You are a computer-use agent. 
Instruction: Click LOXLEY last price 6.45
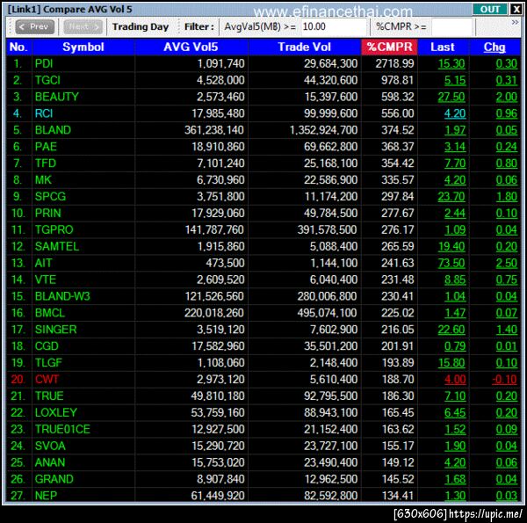pos(455,412)
